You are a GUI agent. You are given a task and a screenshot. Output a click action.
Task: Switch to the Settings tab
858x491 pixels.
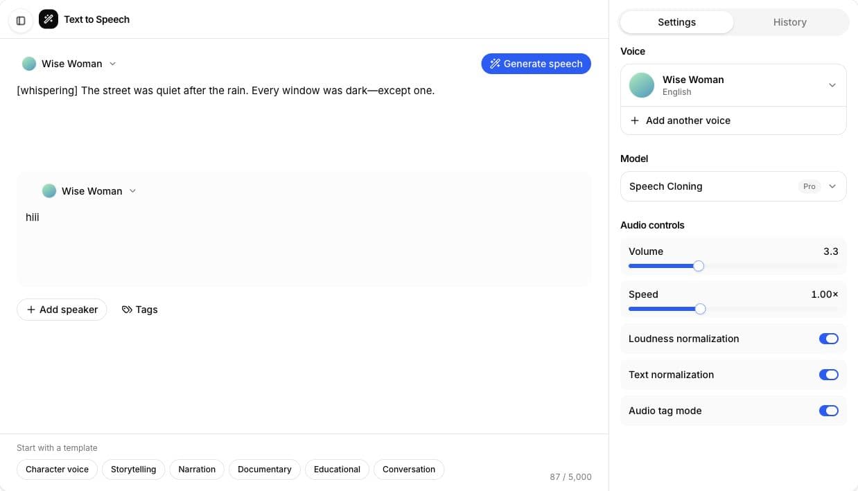point(676,22)
